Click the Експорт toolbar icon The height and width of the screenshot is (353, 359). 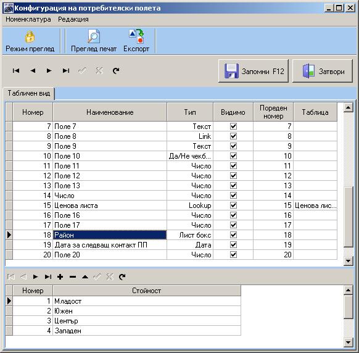(136, 36)
